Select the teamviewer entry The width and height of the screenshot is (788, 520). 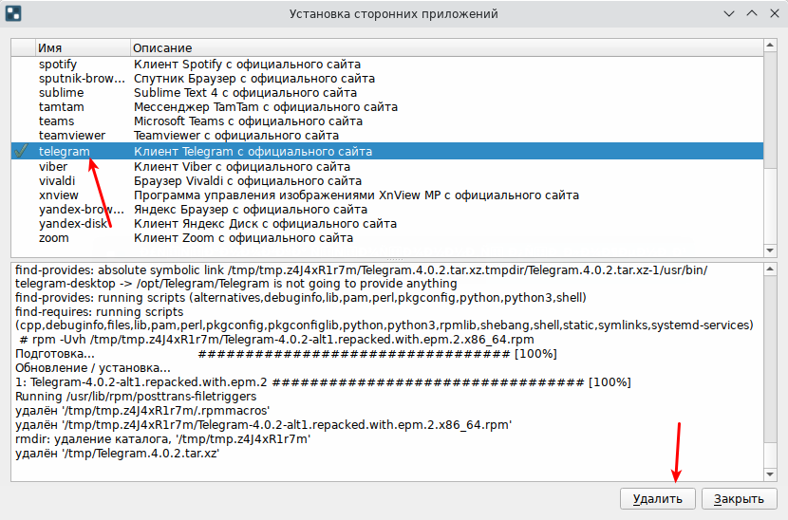387,135
